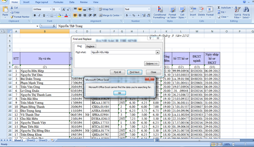Click the AutoSum sigma
This screenshot has height=147, width=254.
click(219, 8)
